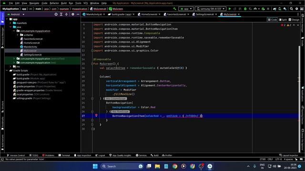Open the File menu
The image size is (305, 171).
11,3
